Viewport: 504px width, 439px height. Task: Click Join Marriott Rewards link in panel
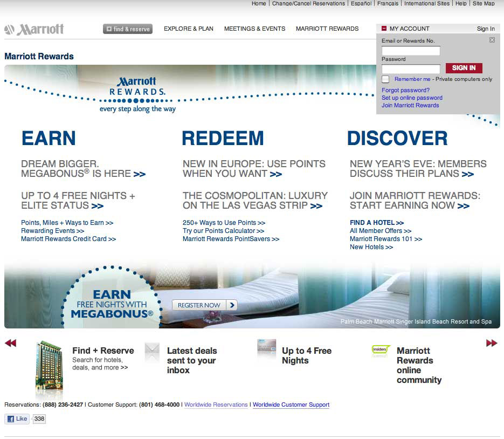pyautogui.click(x=410, y=105)
